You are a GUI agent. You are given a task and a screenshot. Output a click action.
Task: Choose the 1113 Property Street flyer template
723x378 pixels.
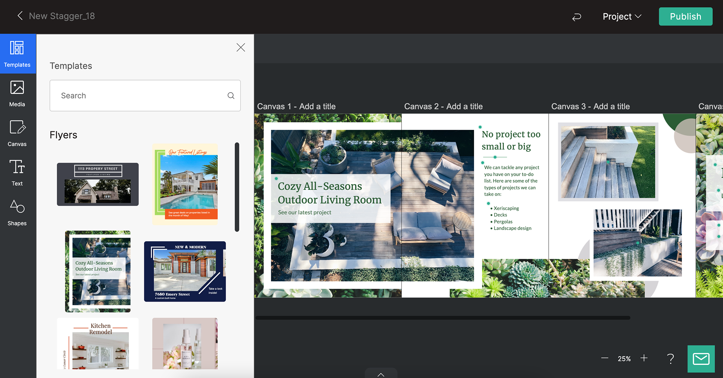click(x=98, y=184)
